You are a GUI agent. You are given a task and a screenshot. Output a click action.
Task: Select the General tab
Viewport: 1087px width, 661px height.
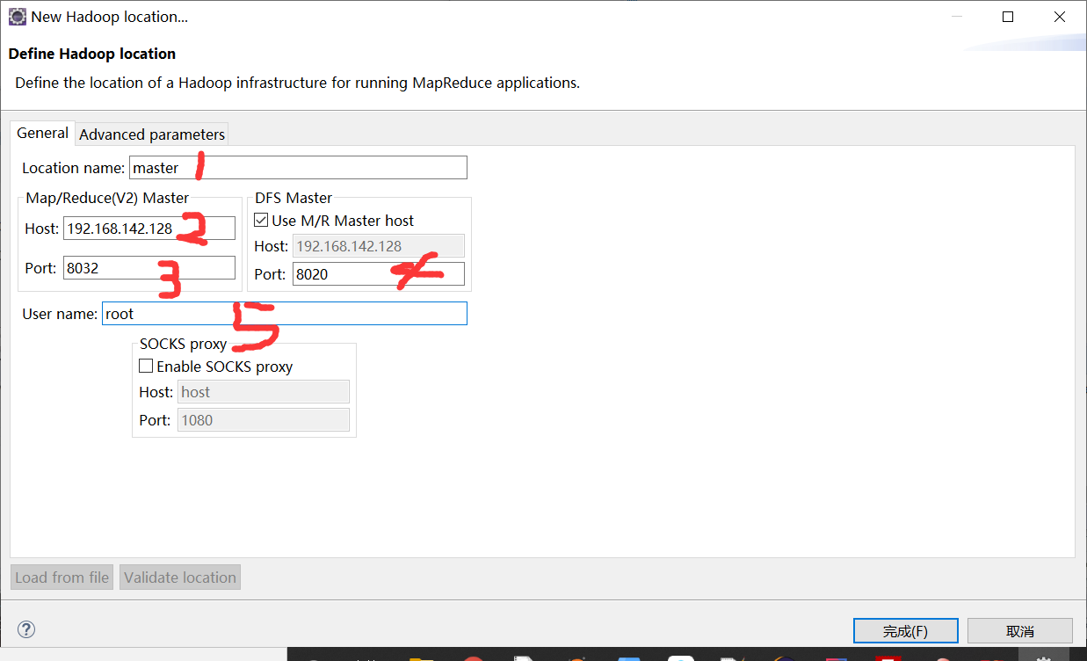[41, 133]
